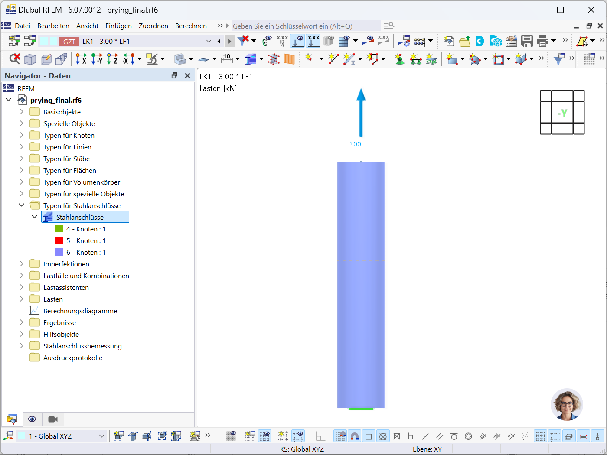Click view in -Y direction icon

pos(97,59)
